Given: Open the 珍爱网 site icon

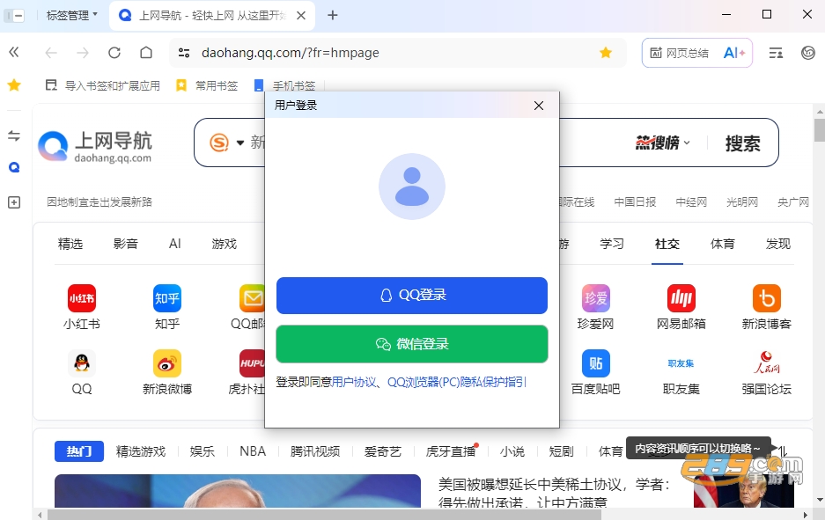Looking at the screenshot, I should [595, 298].
